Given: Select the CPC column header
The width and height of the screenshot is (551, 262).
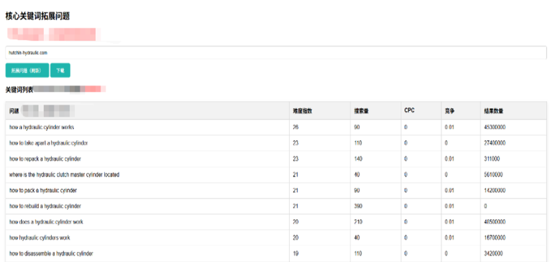Looking at the screenshot, I should coord(409,110).
